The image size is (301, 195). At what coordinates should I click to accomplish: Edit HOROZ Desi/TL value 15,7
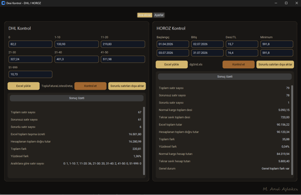coord(242,44)
